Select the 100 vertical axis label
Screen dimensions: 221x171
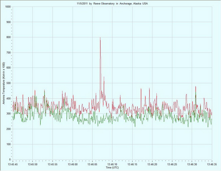click(x=9, y=144)
